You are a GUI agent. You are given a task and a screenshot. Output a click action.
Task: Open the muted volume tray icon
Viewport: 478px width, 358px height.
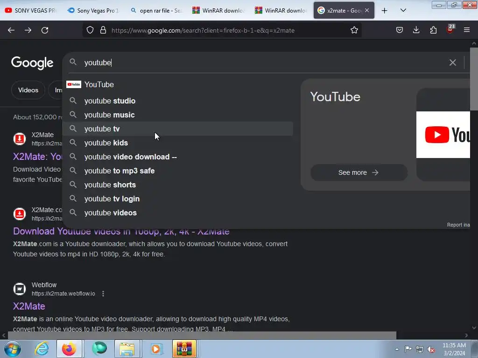coord(431,349)
